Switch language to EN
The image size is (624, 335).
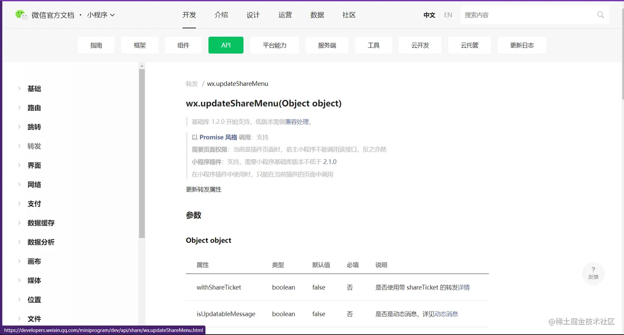(x=448, y=15)
